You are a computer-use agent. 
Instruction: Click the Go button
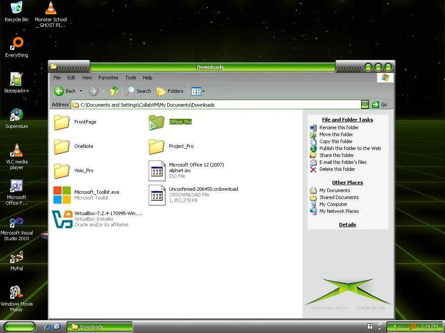tap(379, 104)
